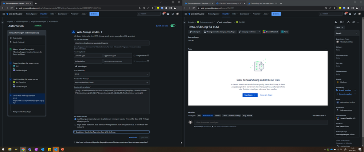Open app switcher grid in right Jira window

coord(185,14)
